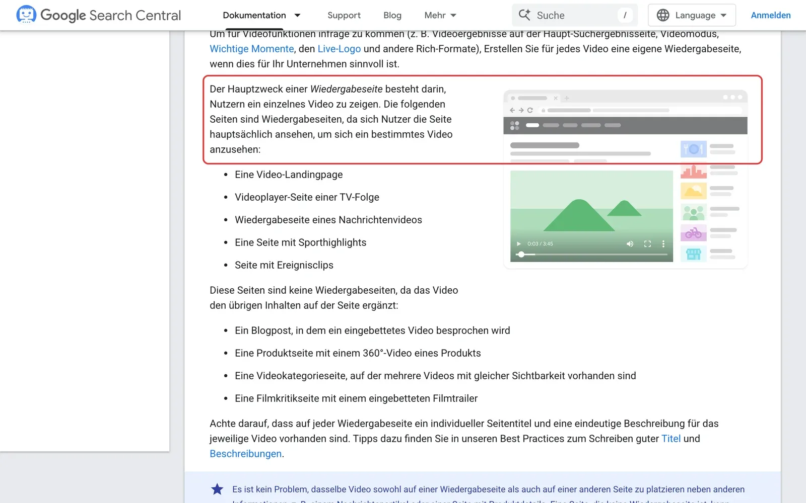Image resolution: width=806 pixels, height=503 pixels.
Task: Click the reload icon in illustrated browser
Action: [530, 110]
